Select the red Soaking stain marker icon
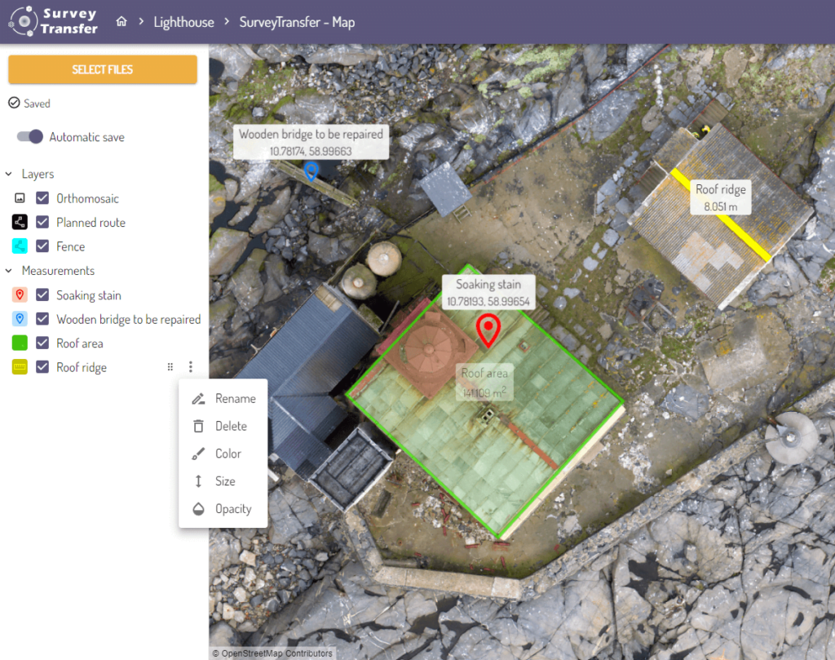Screen dimensions: 835x660 point(19,295)
